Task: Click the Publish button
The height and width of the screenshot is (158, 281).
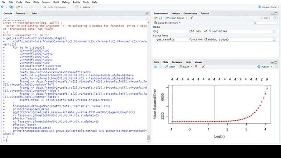Action: click(x=263, y=67)
